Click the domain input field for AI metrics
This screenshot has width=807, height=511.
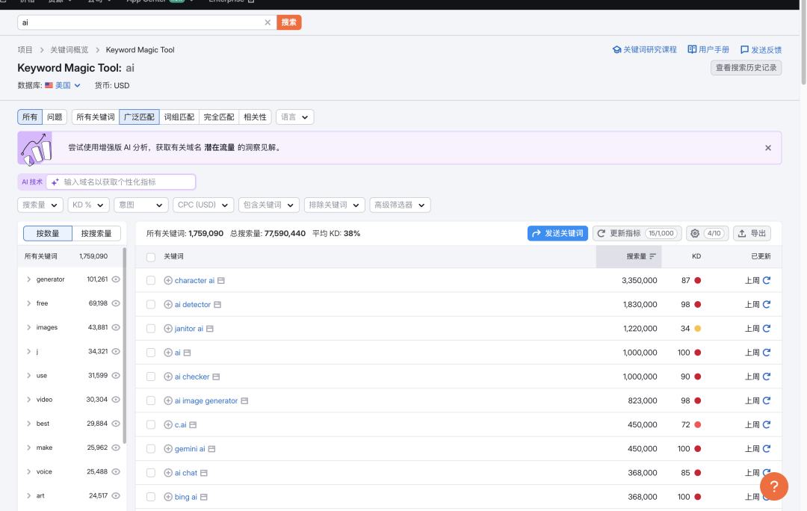click(x=127, y=182)
